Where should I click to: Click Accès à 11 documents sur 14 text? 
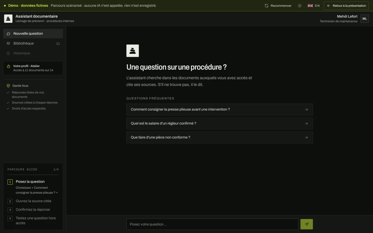(x=33, y=70)
